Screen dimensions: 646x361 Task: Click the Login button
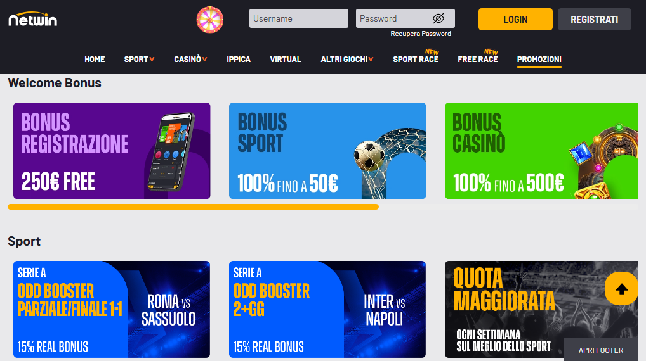click(515, 20)
